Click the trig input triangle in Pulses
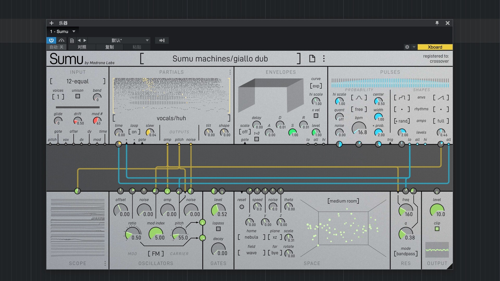 click(x=390, y=143)
